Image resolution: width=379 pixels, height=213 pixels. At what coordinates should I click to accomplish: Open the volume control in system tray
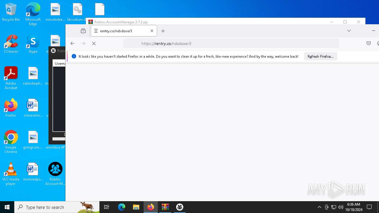pos(341,207)
